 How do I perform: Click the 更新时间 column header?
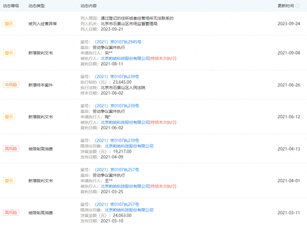pyautogui.click(x=286, y=6)
